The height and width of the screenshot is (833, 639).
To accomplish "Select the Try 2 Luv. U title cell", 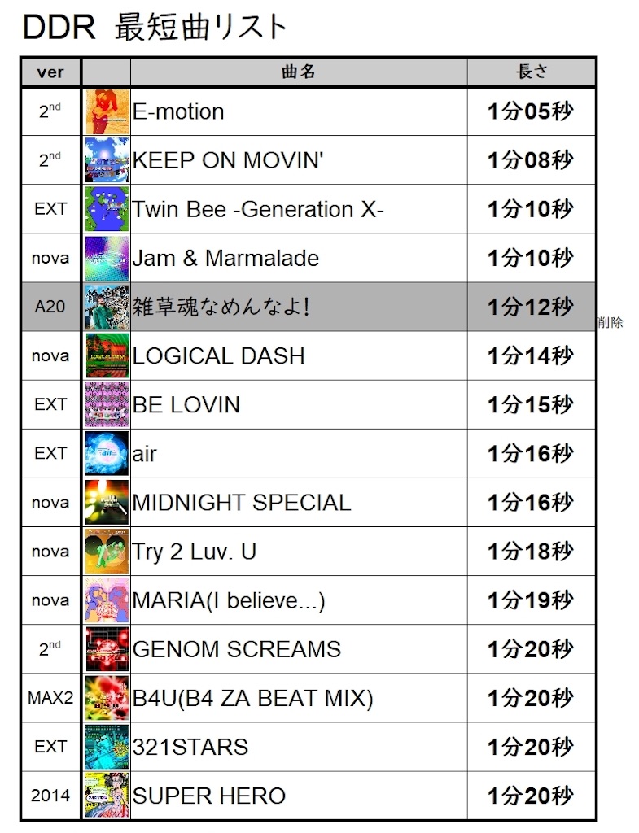I will coord(299,552).
